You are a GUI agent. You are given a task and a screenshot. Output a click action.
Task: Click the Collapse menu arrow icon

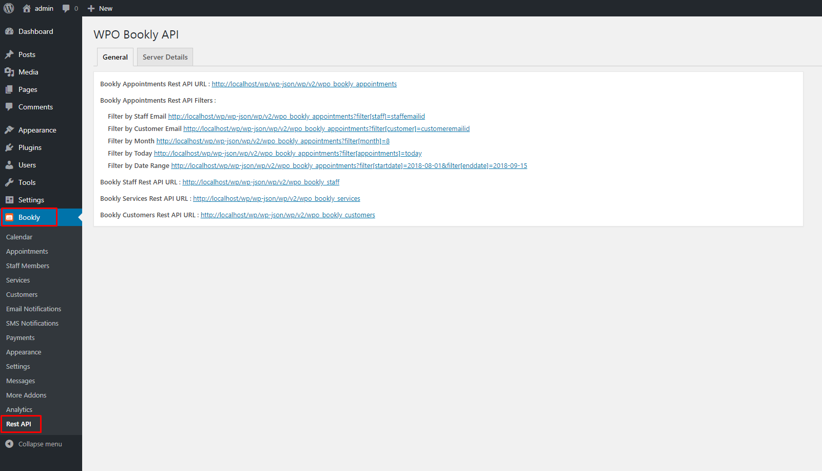pos(9,444)
